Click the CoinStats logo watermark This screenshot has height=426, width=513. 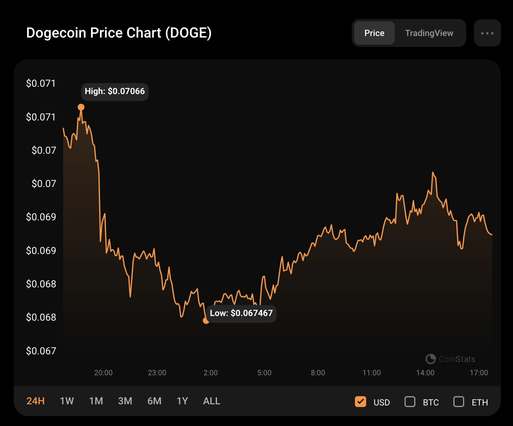(x=450, y=359)
